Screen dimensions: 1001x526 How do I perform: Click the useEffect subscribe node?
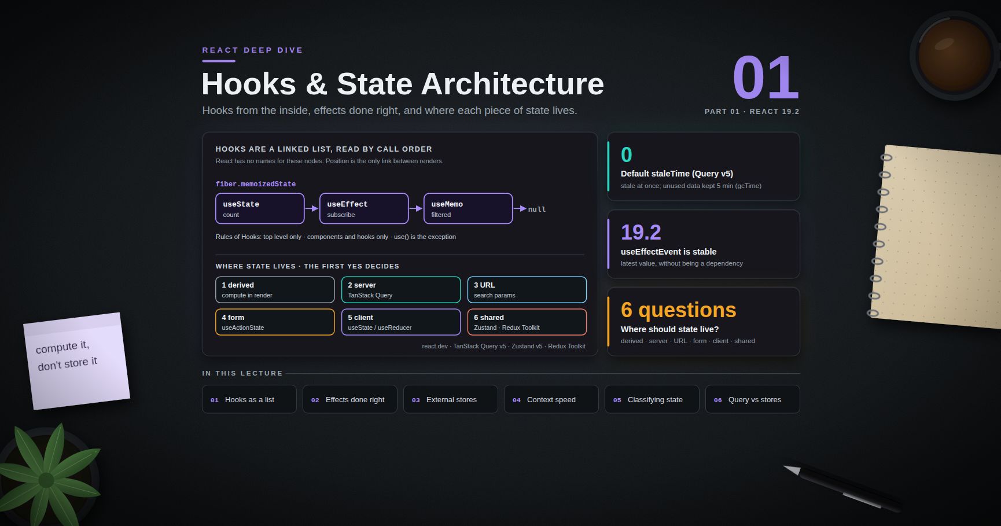(364, 208)
